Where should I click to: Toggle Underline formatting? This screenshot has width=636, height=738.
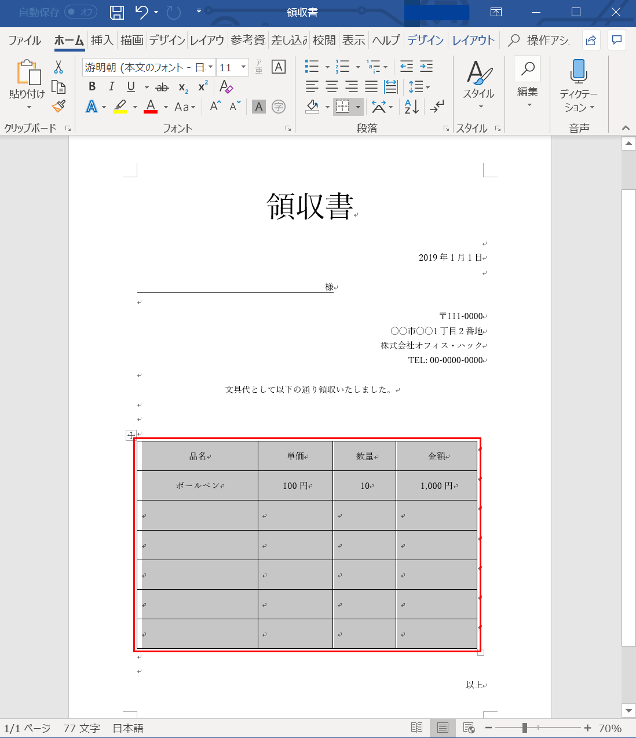click(131, 87)
